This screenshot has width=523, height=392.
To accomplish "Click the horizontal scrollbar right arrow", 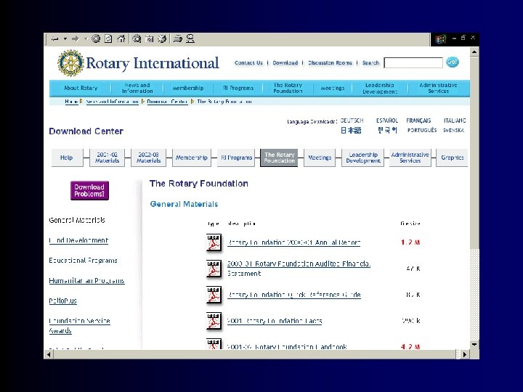I will point(464,354).
